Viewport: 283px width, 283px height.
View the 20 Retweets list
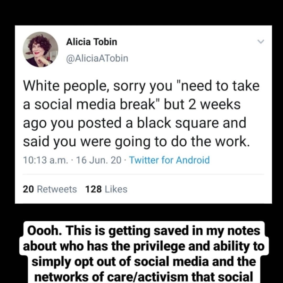point(50,189)
